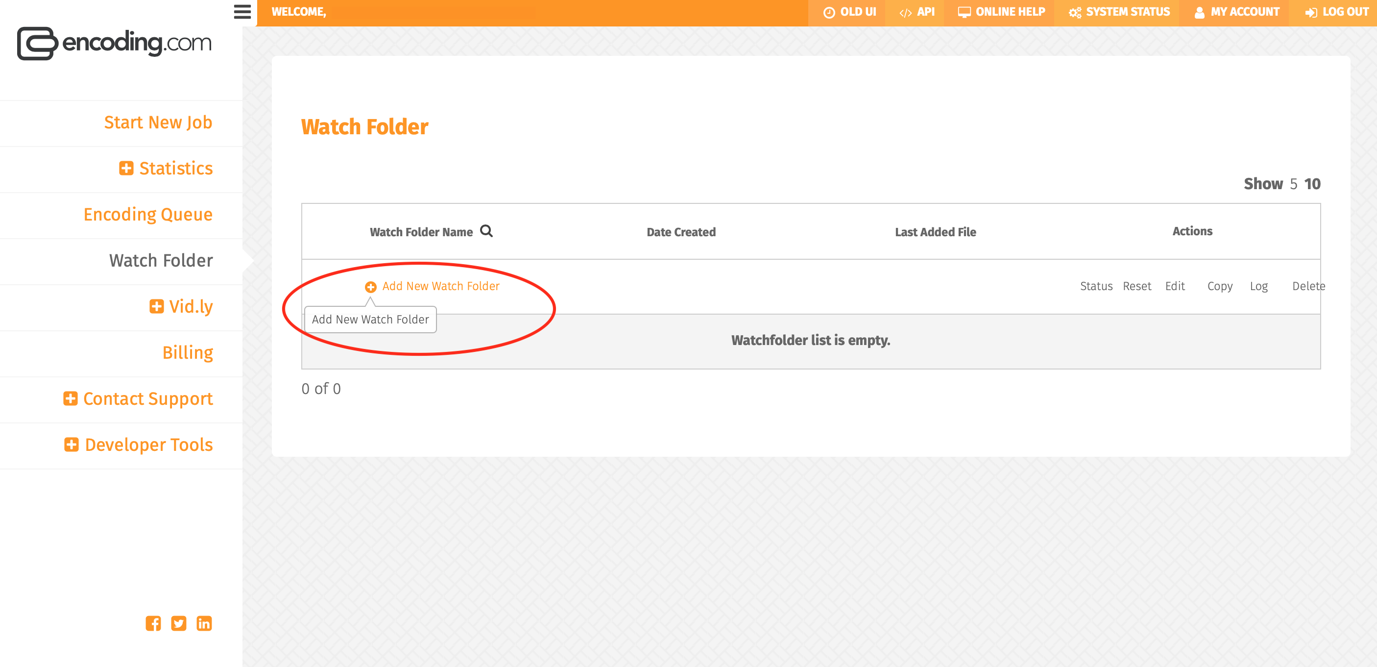
Task: Go to the Billing page
Action: point(188,352)
